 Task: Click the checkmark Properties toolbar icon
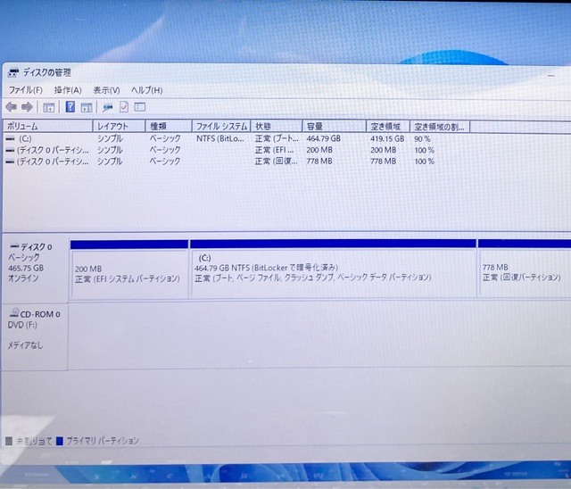(x=124, y=107)
